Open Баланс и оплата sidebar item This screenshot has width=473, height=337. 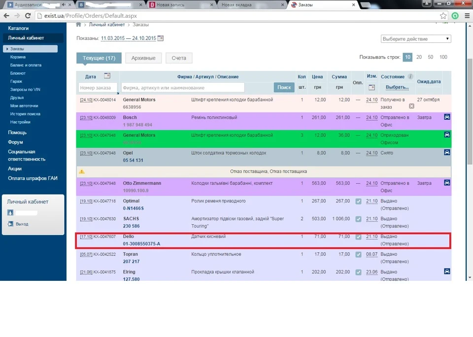[26, 65]
